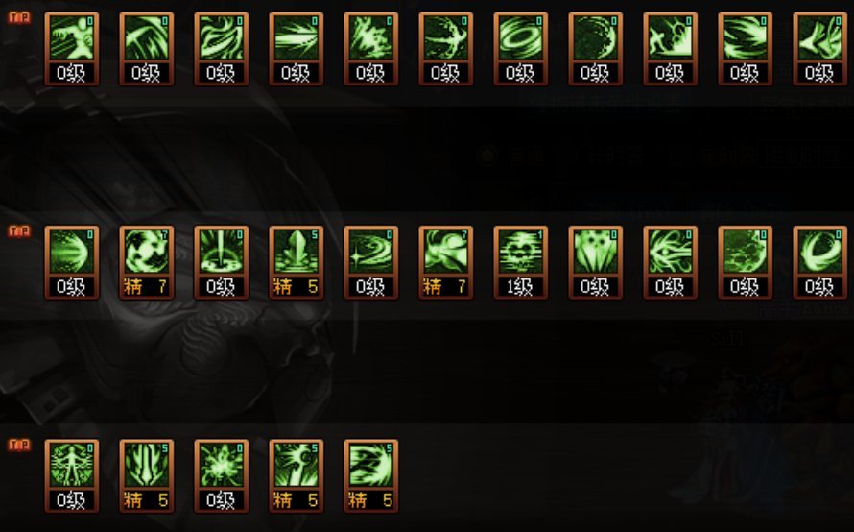
Task: Select the oval vortex ring skill icon
Action: click(521, 49)
